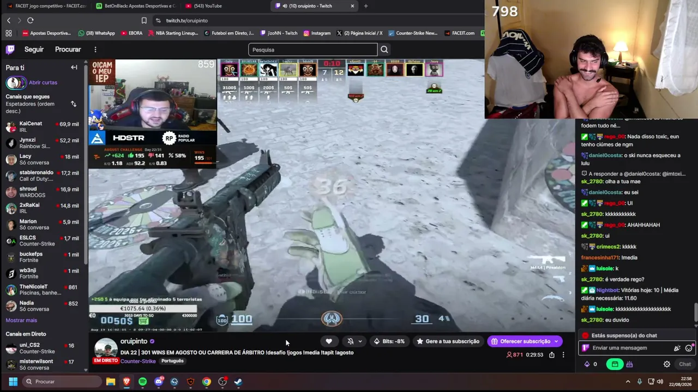The image size is (698, 392).
Task: Follow oruipinto with the heart button
Action: pos(329,341)
